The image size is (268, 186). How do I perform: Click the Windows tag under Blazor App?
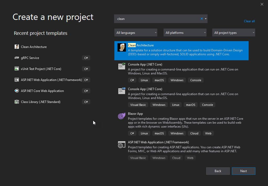(x=177, y=133)
